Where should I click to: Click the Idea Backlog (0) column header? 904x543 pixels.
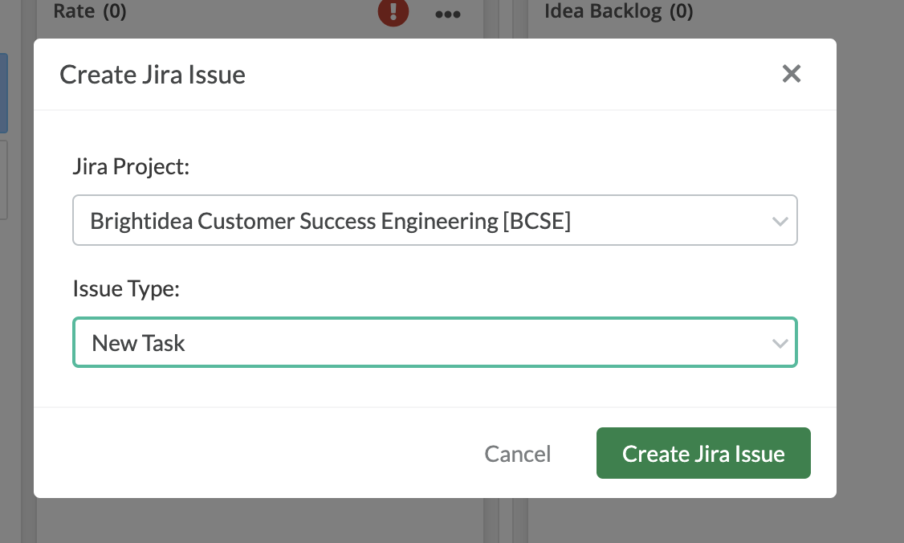coord(619,11)
